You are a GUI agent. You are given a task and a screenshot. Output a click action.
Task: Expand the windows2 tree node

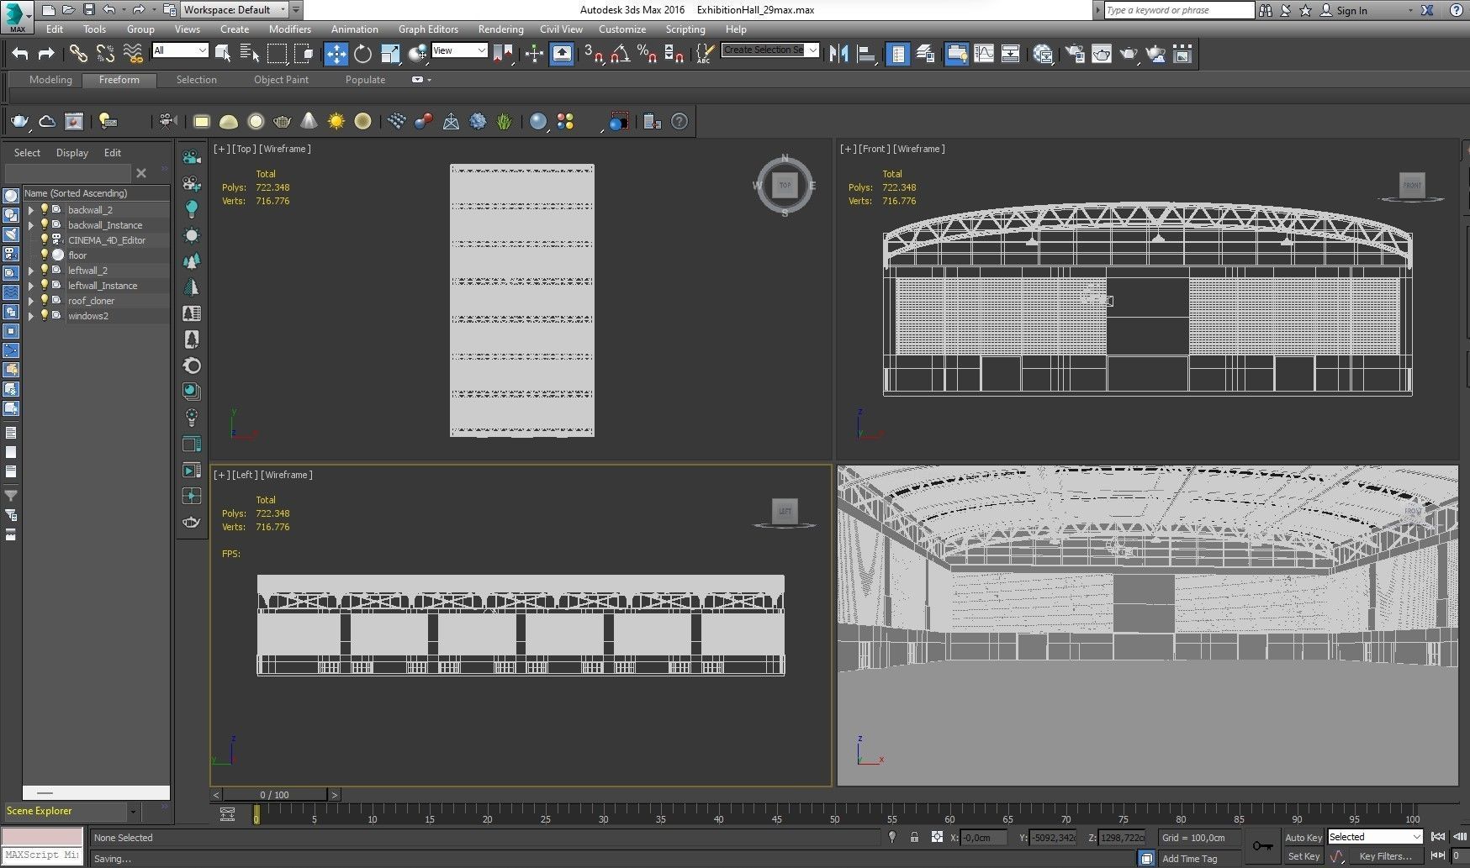(31, 316)
